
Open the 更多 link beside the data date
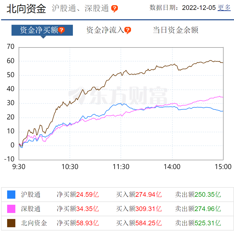(x=224, y=8)
